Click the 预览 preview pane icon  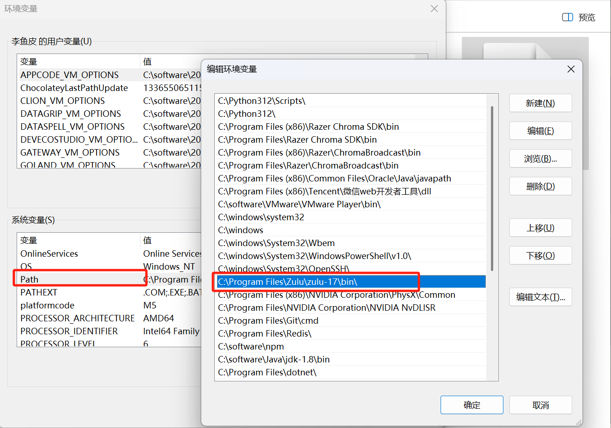click(x=567, y=17)
